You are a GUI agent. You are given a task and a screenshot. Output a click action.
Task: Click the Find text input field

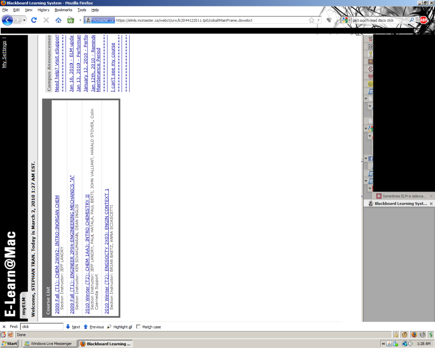coord(42,327)
